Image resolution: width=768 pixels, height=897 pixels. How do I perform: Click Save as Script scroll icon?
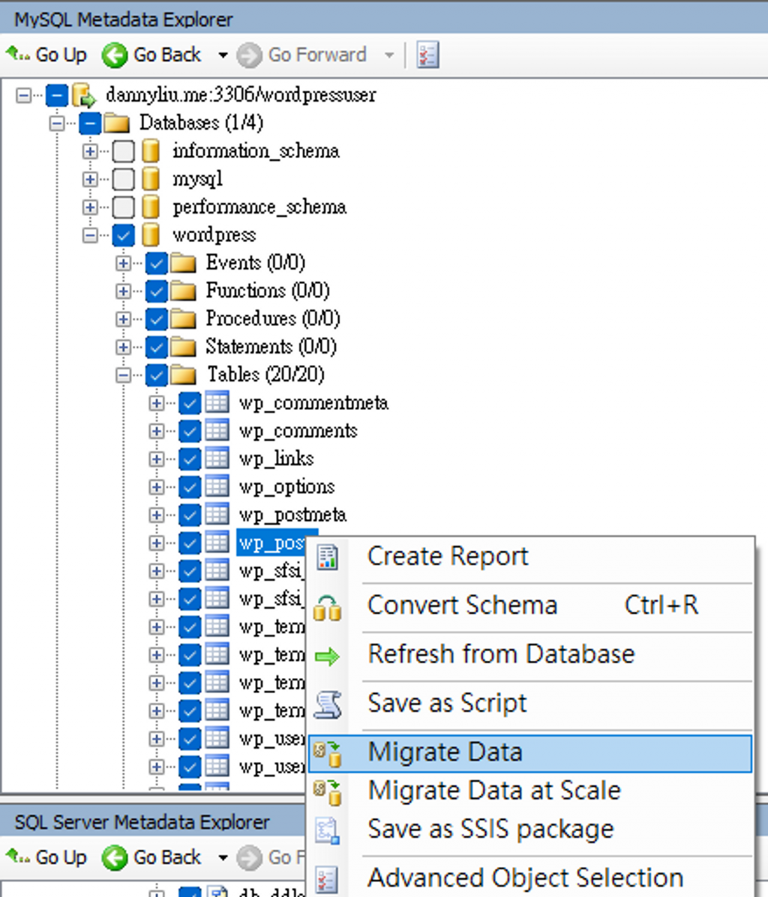328,704
